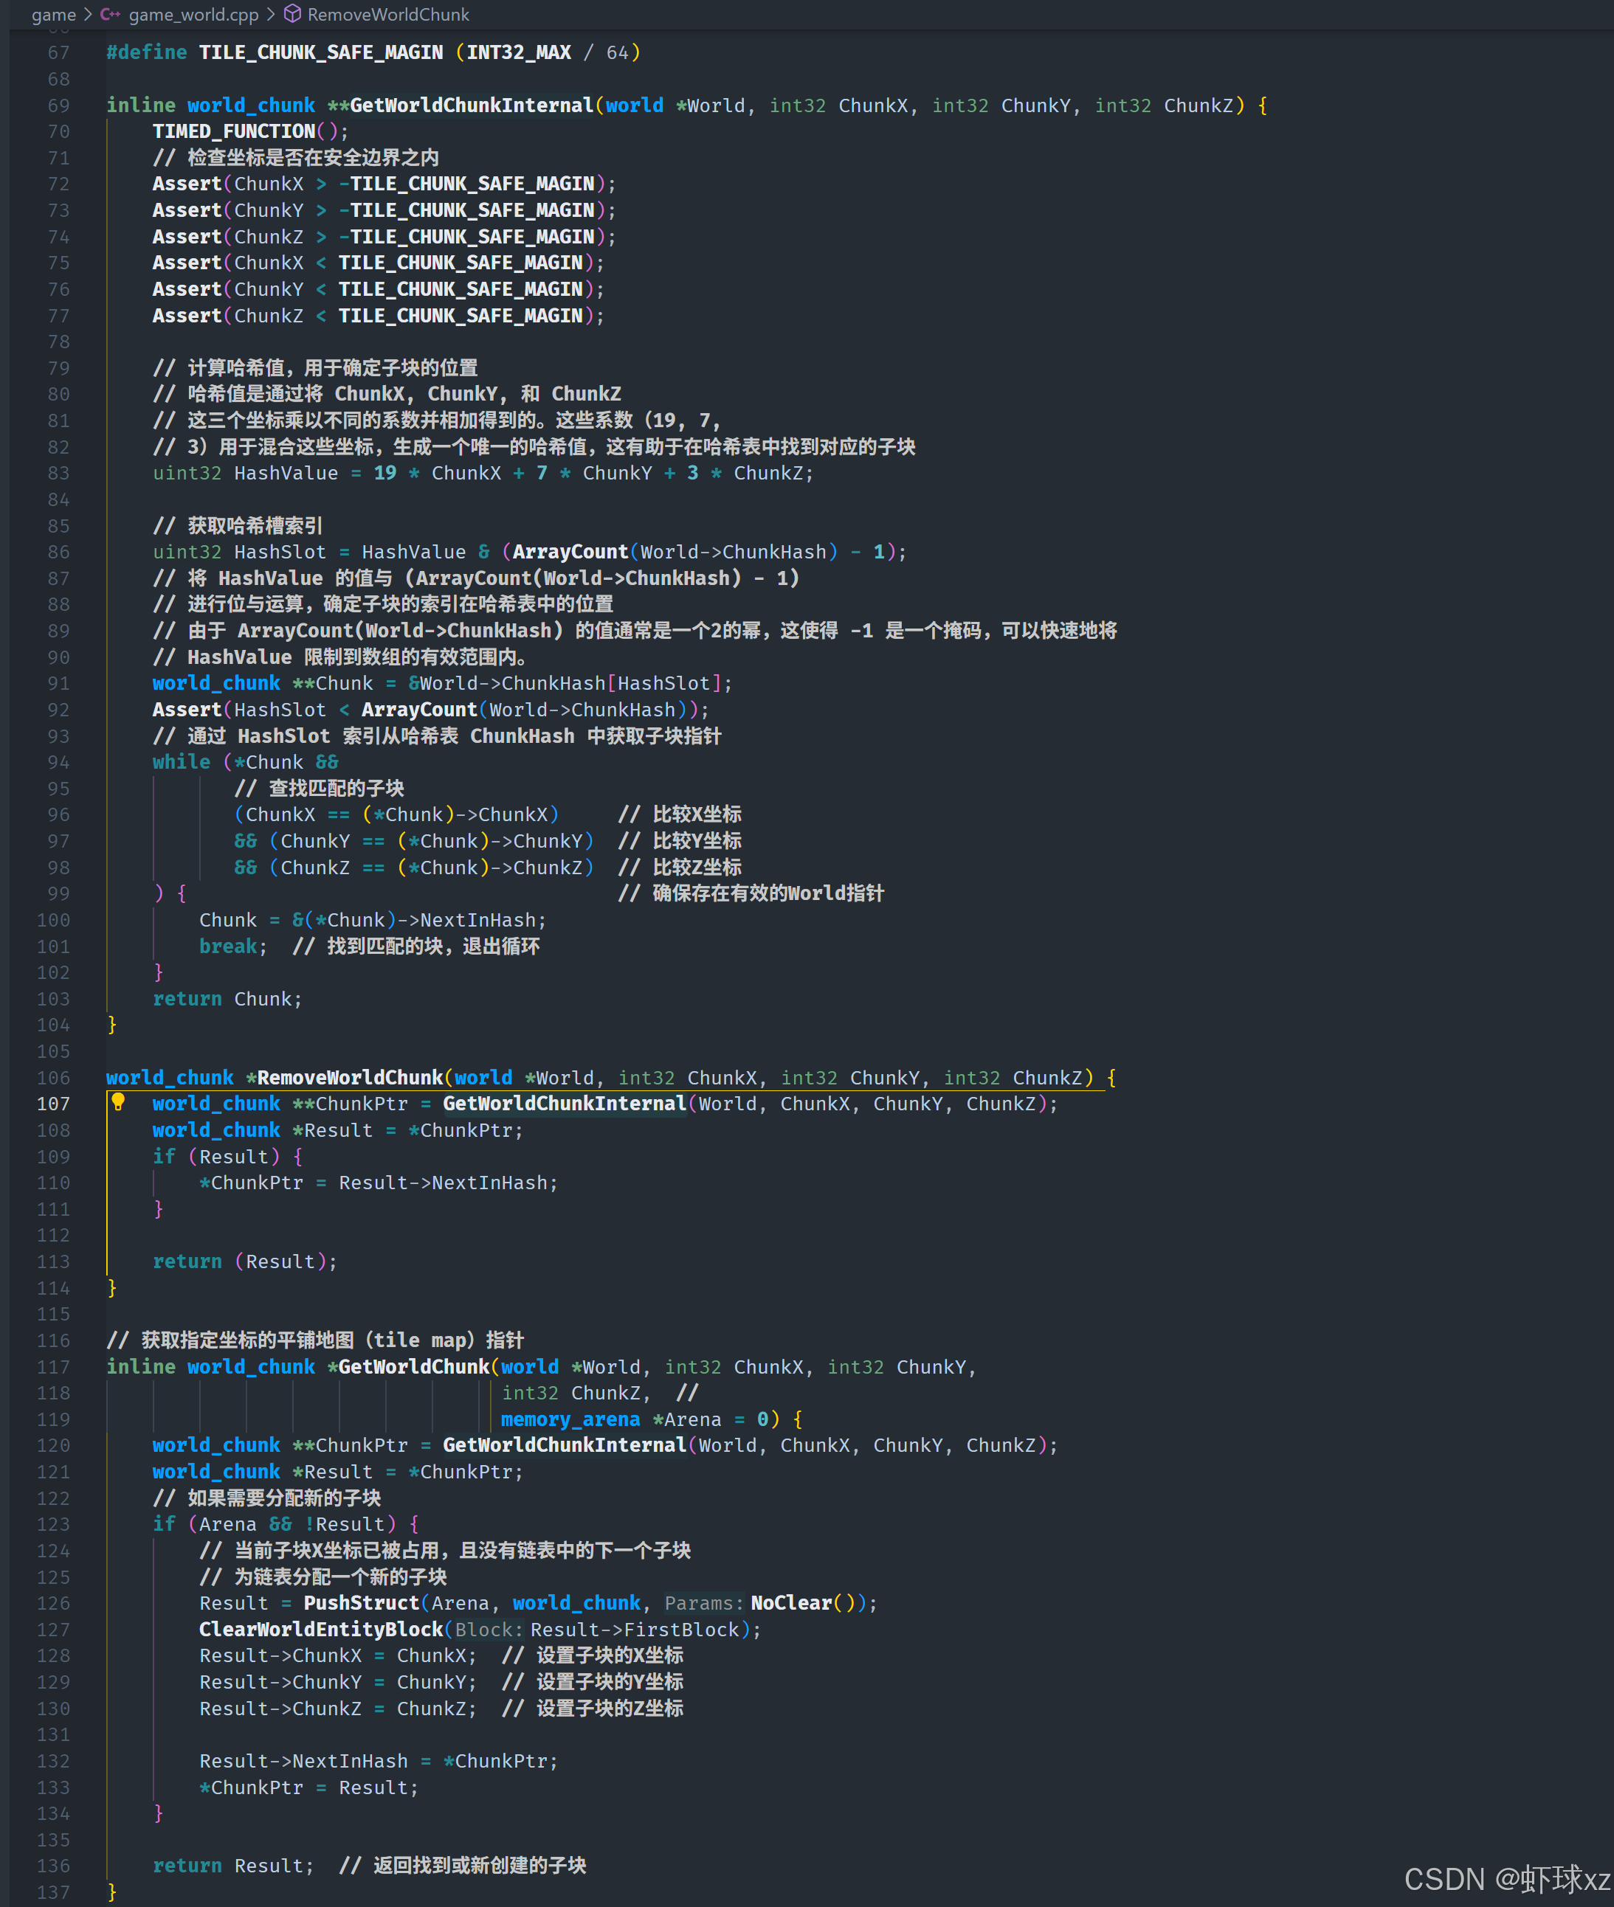Click the break keyword in the while loop

(228, 946)
